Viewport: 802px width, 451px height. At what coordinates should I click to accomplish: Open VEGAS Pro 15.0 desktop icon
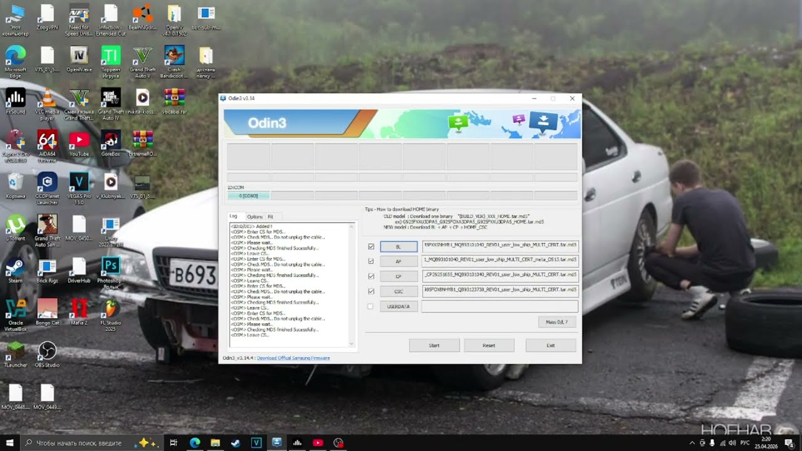coord(79,188)
